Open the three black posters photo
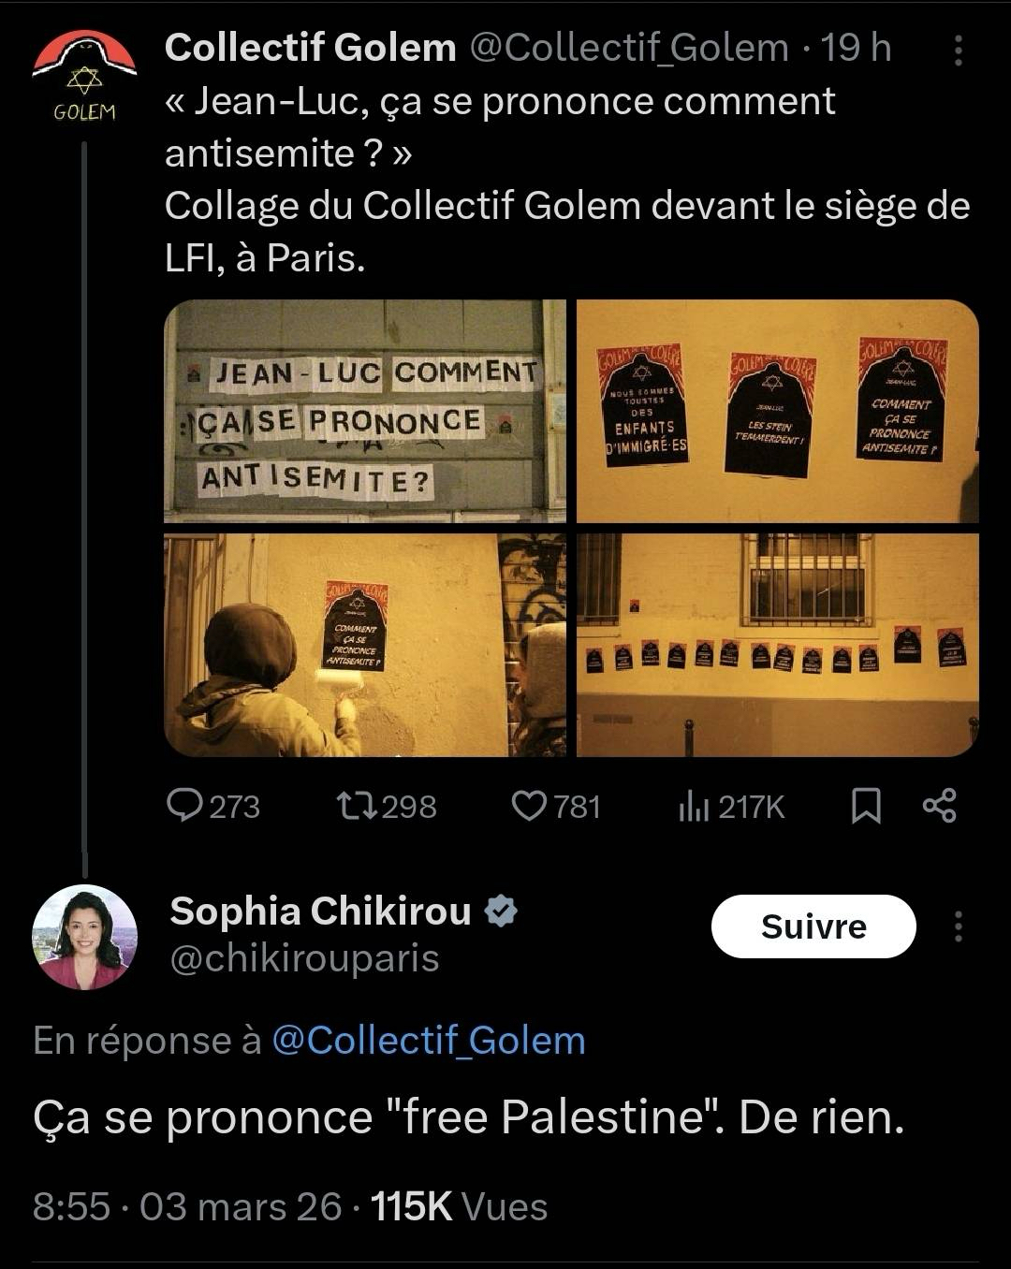The height and width of the screenshot is (1269, 1011). [x=777, y=411]
